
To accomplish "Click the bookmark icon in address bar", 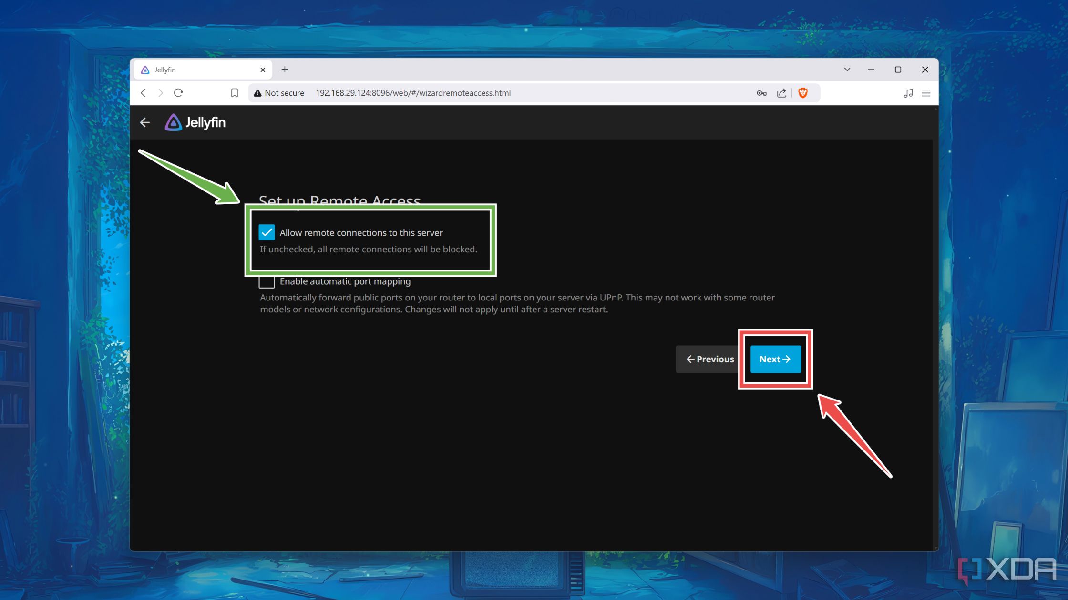I will (x=234, y=92).
